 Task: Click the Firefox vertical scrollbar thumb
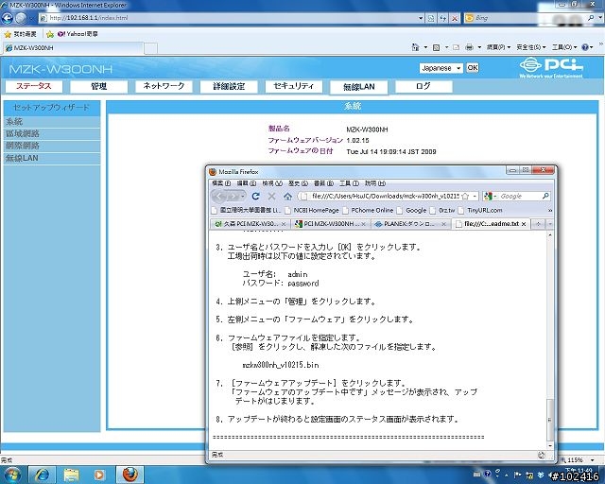(x=550, y=419)
